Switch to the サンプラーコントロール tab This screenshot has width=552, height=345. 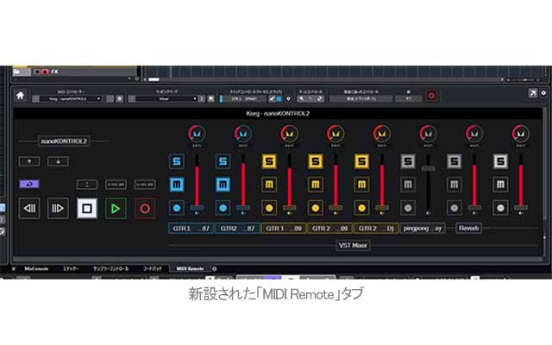point(111,268)
